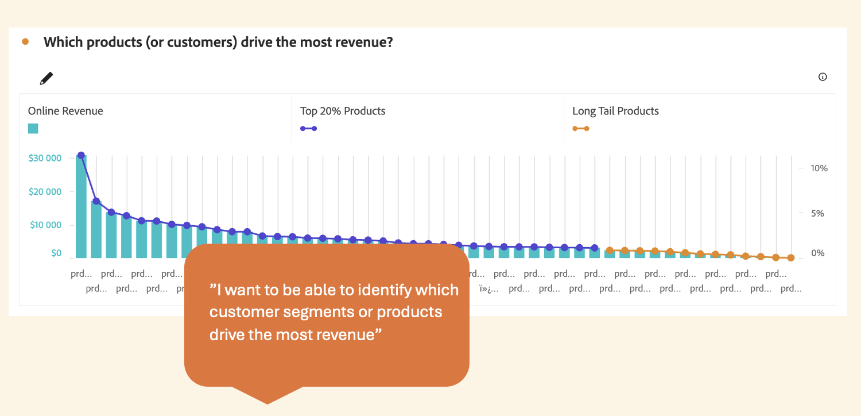The height and width of the screenshot is (416, 861).
Task: Click the 10% right axis label
Action: pos(819,168)
